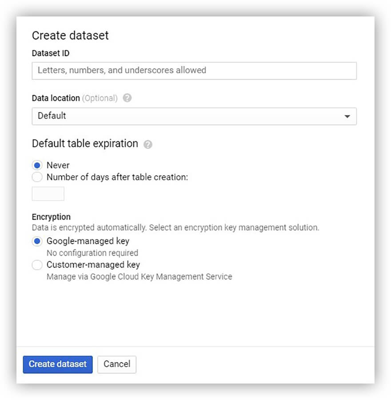Click the 'Customer-managed key' label text
The width and height of the screenshot is (391, 400).
(93, 265)
